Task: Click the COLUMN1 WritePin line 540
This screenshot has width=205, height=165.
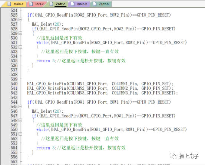Action: click(x=100, y=84)
